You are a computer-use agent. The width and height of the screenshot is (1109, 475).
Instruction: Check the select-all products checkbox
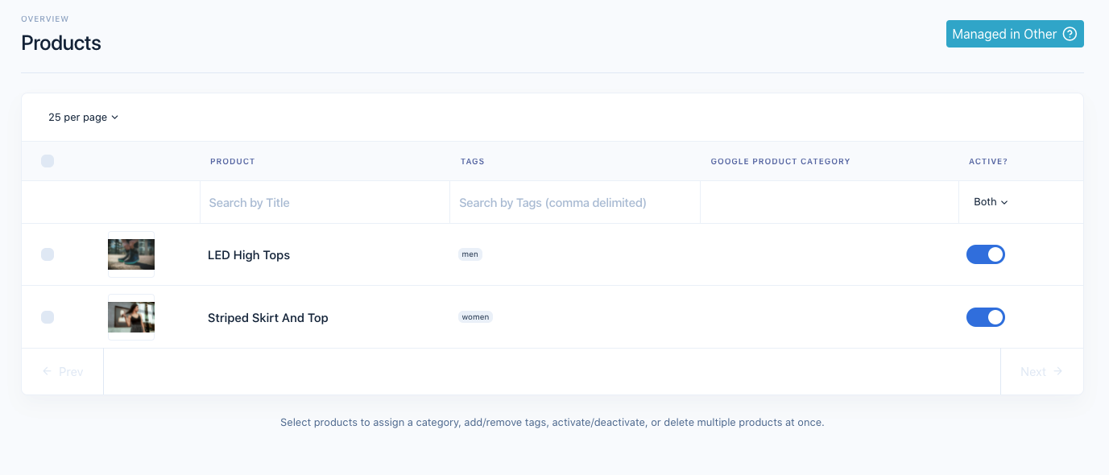point(48,161)
